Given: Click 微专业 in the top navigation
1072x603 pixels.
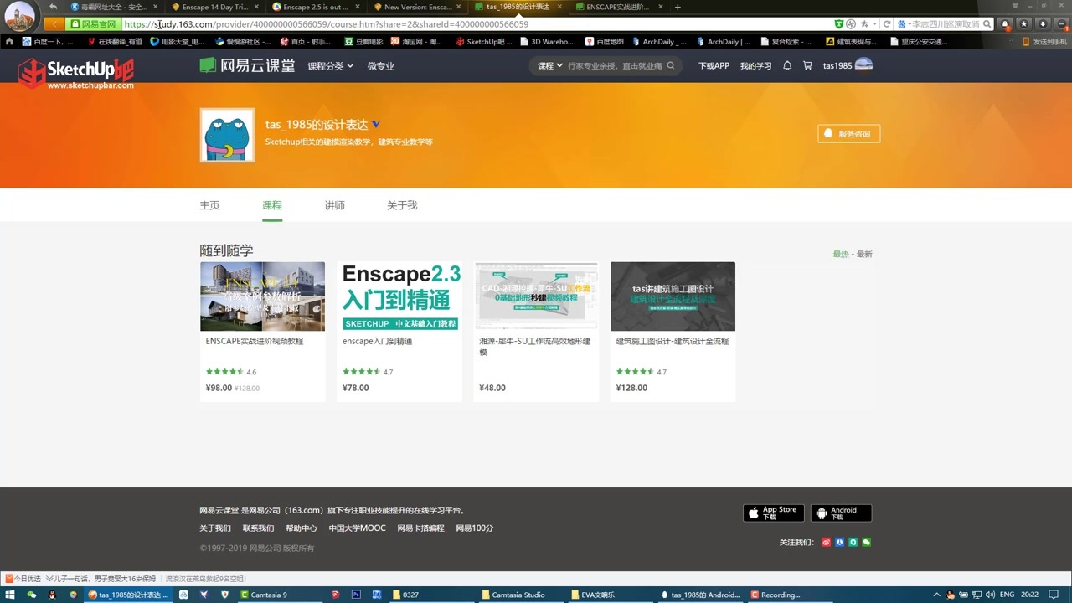Looking at the screenshot, I should (x=381, y=66).
